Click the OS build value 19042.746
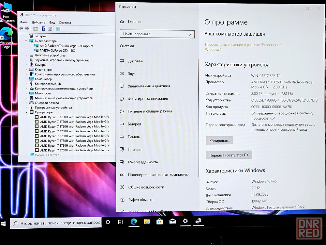Viewport: 326px width, 245px height. coord(259,201)
